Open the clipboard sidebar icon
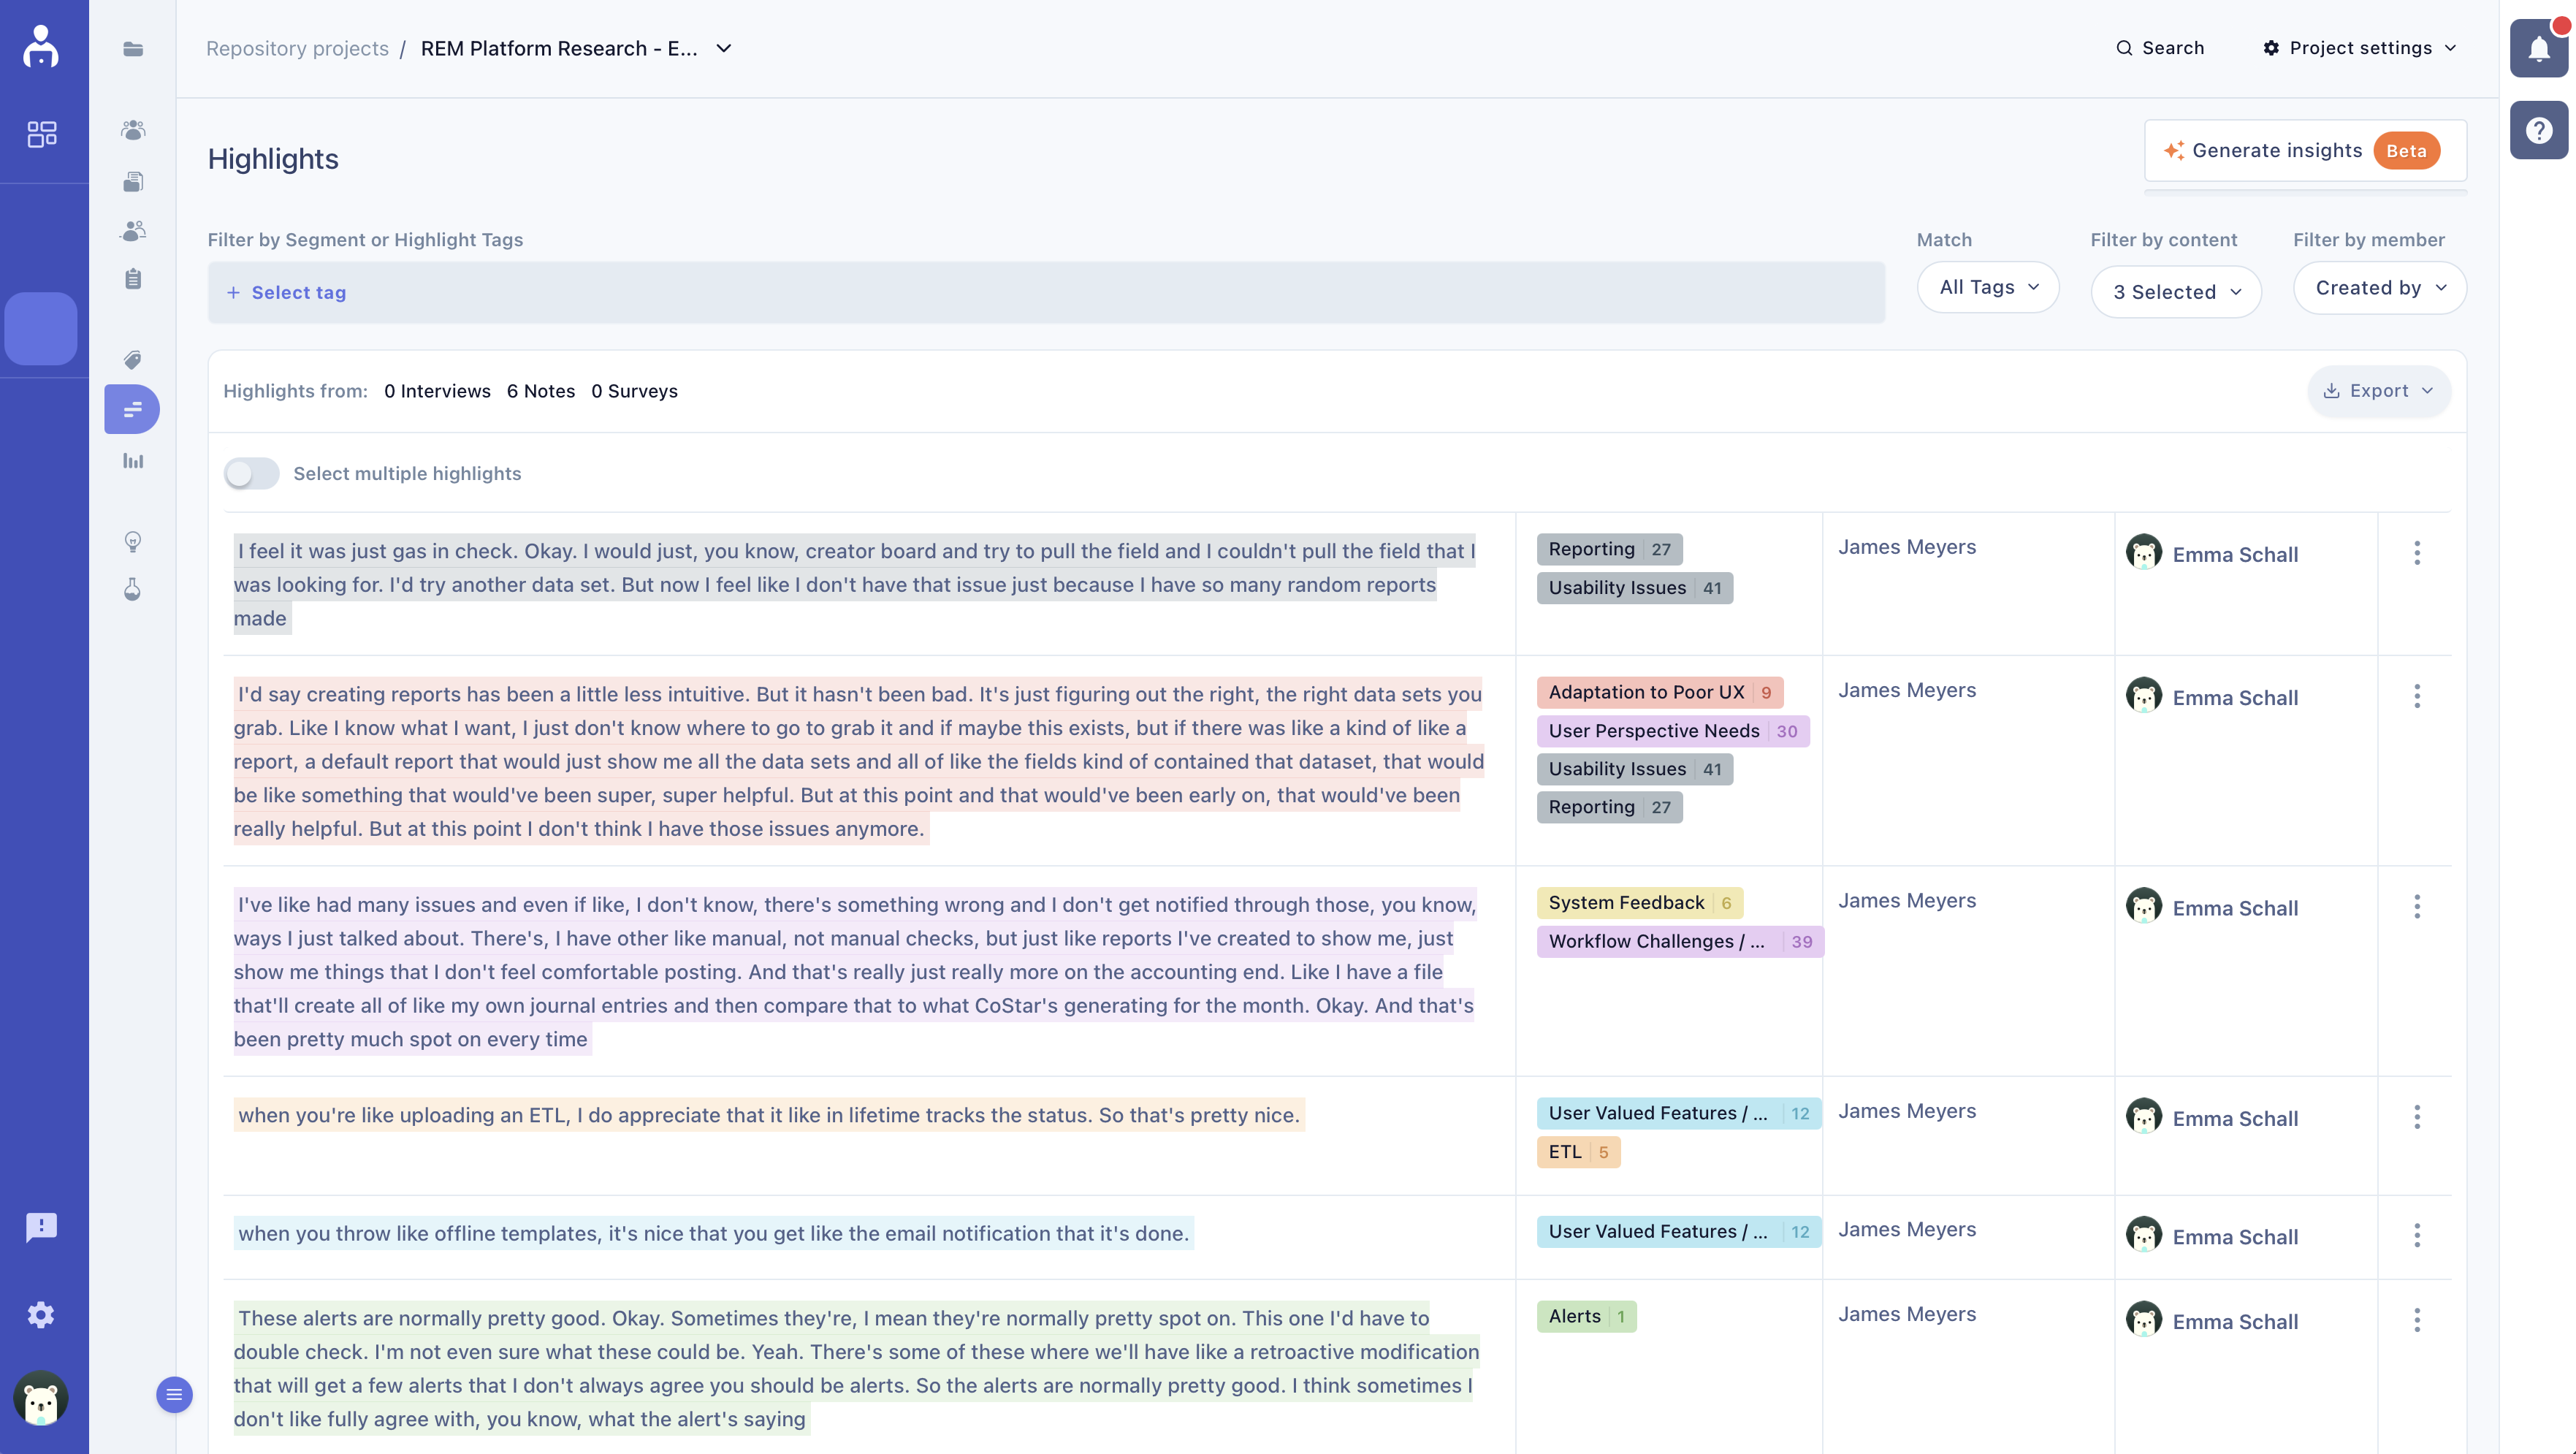The height and width of the screenshot is (1454, 2576). click(x=133, y=279)
